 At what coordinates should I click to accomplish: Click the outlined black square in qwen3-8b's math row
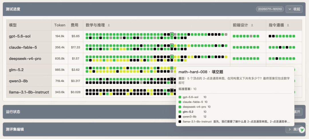click(172, 79)
